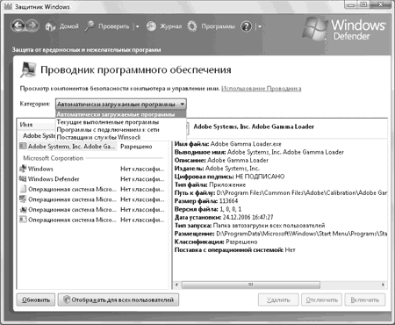Click the horizontal scrollbar thumb in details
Viewport: 395px width, 325px height.
(x=251, y=285)
